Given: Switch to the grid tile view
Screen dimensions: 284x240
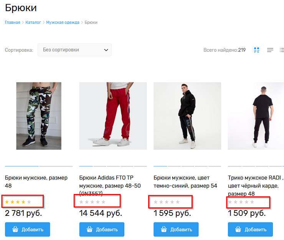Looking at the screenshot, I should [257, 50].
